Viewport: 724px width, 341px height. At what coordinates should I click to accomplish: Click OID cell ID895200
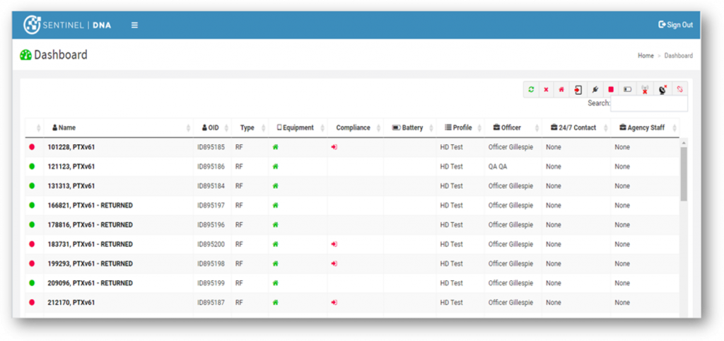click(x=211, y=244)
